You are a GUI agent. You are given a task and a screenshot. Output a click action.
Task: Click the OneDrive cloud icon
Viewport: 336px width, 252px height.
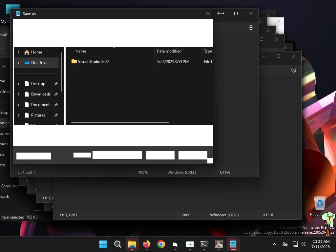tap(27, 63)
